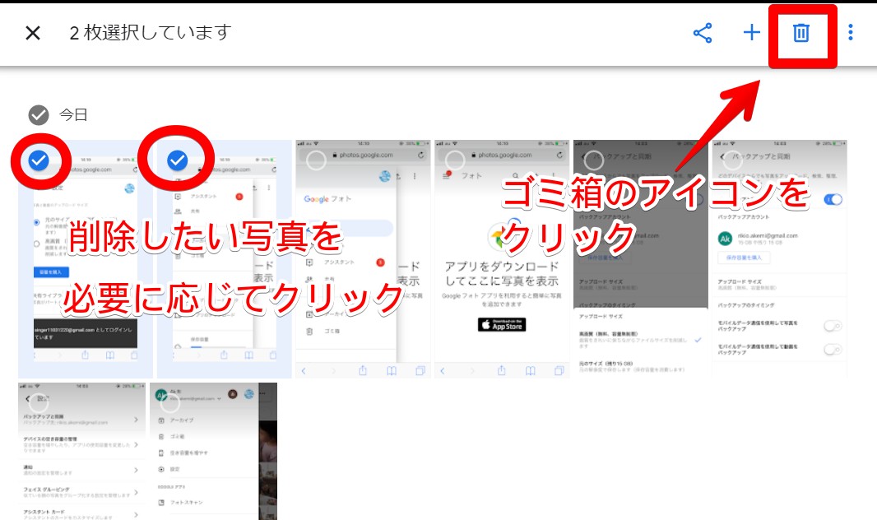This screenshot has height=520, width=877.
Task: Check circle on backup account settings screenshot
Action: click(x=731, y=160)
